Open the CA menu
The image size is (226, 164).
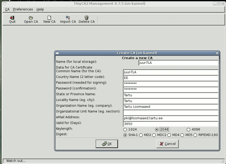pos(7,9)
